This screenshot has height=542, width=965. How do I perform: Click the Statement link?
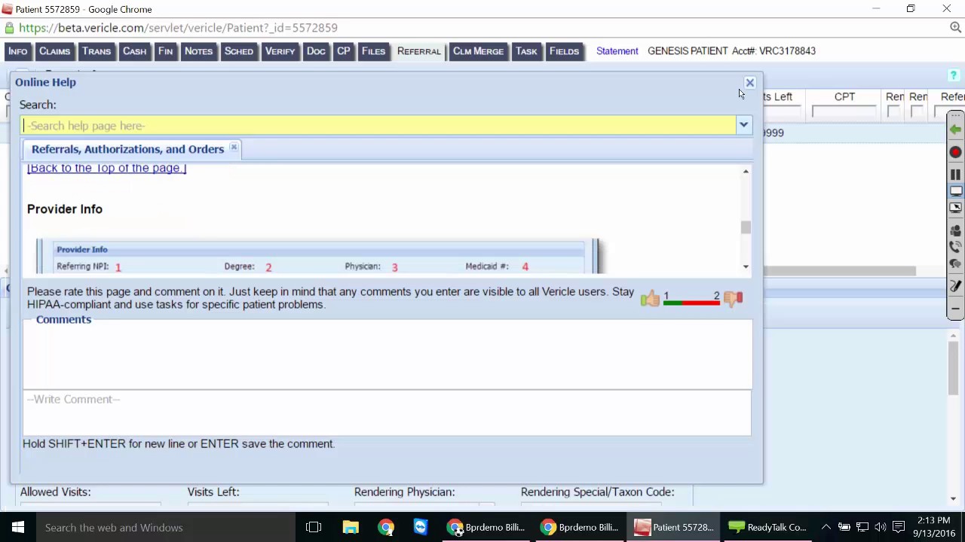tap(617, 51)
